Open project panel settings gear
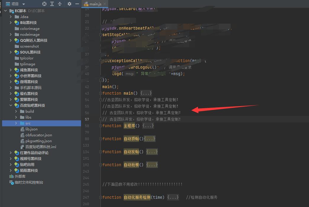The image size is (309, 207). (x=69, y=4)
